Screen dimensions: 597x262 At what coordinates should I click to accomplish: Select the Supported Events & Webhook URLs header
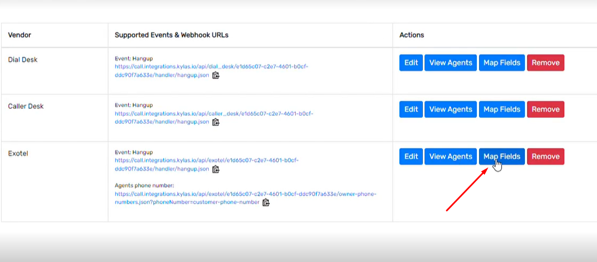pyautogui.click(x=171, y=35)
